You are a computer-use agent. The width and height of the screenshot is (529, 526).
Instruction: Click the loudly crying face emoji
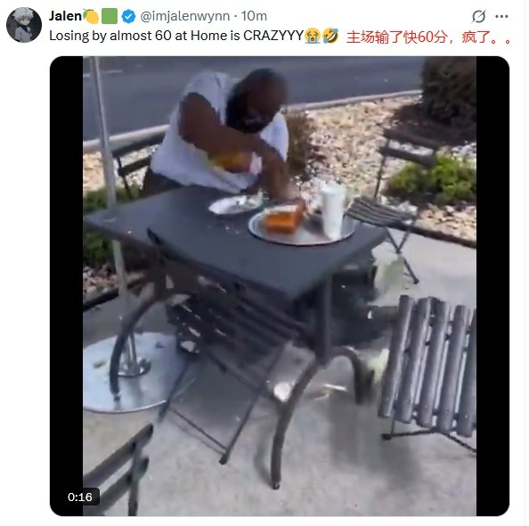313,36
